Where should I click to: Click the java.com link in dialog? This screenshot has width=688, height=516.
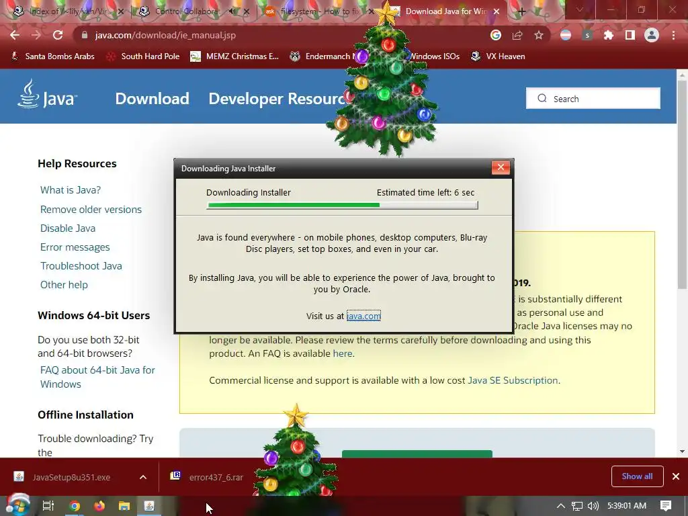click(363, 316)
